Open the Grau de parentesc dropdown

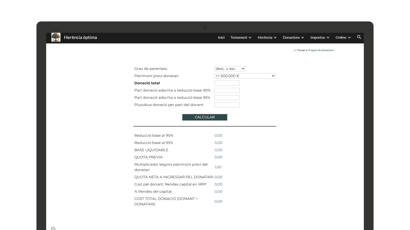tap(230, 69)
